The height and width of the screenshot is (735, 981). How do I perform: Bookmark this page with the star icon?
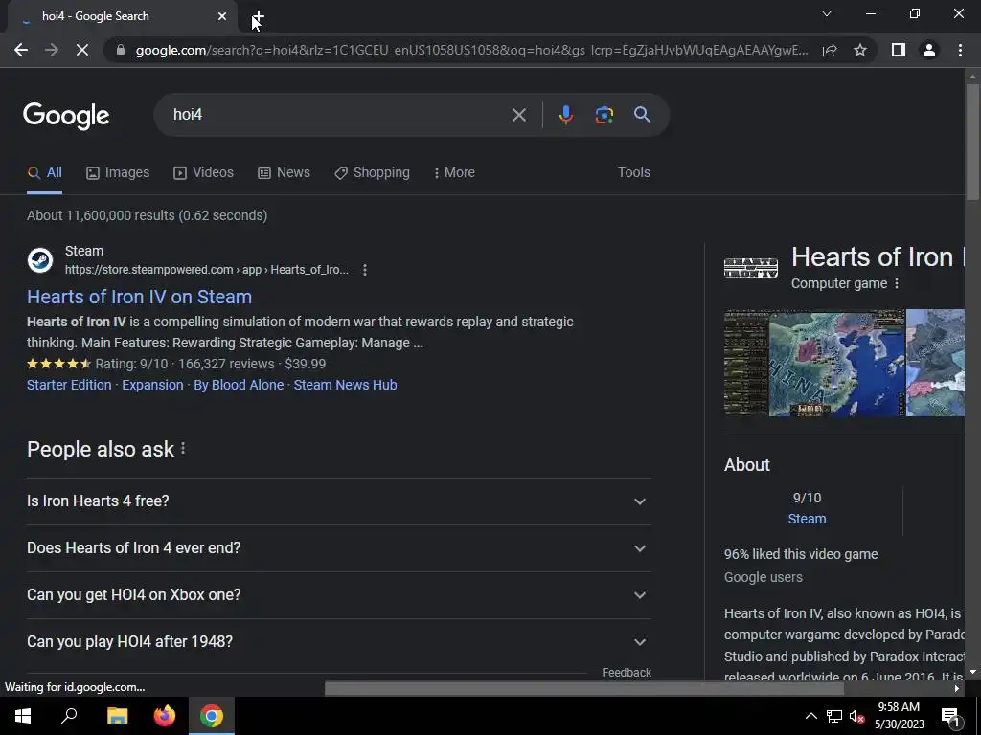[860, 50]
